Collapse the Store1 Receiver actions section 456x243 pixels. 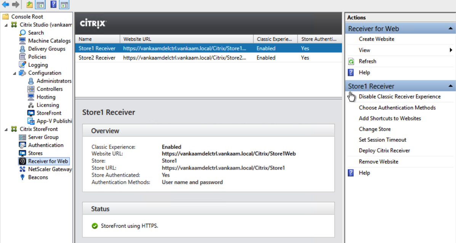[x=450, y=86]
